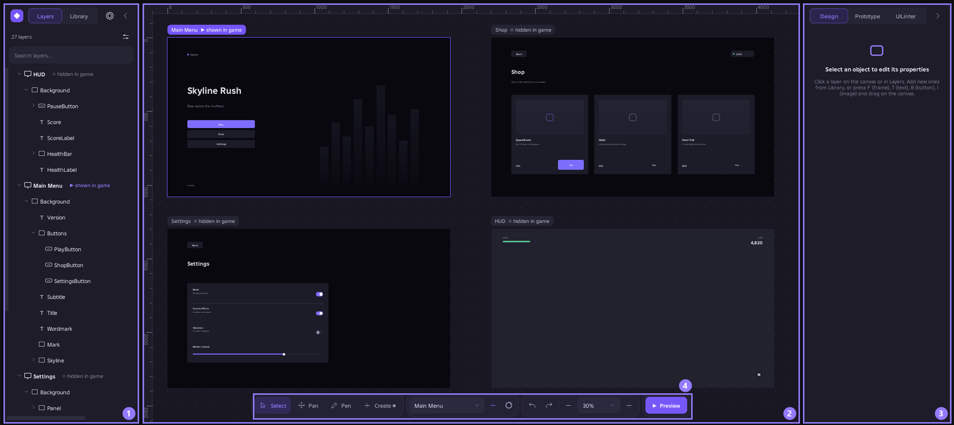Click the target circle icon beside Library tab
954x425 pixels.
click(x=110, y=16)
